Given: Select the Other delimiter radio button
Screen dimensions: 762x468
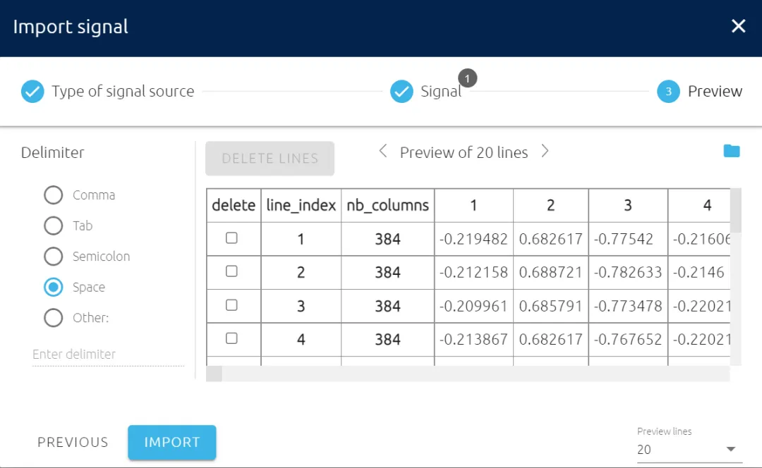Looking at the screenshot, I should 54,318.
